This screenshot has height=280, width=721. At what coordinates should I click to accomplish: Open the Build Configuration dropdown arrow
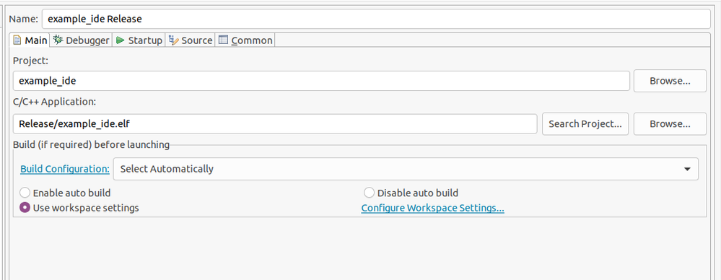tap(687, 169)
